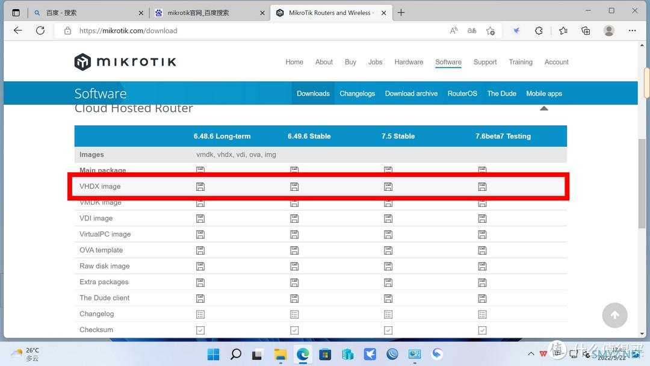The width and height of the screenshot is (650, 366).
Task: Open Changelog for 6.48.6 Long-term
Action: tap(200, 314)
